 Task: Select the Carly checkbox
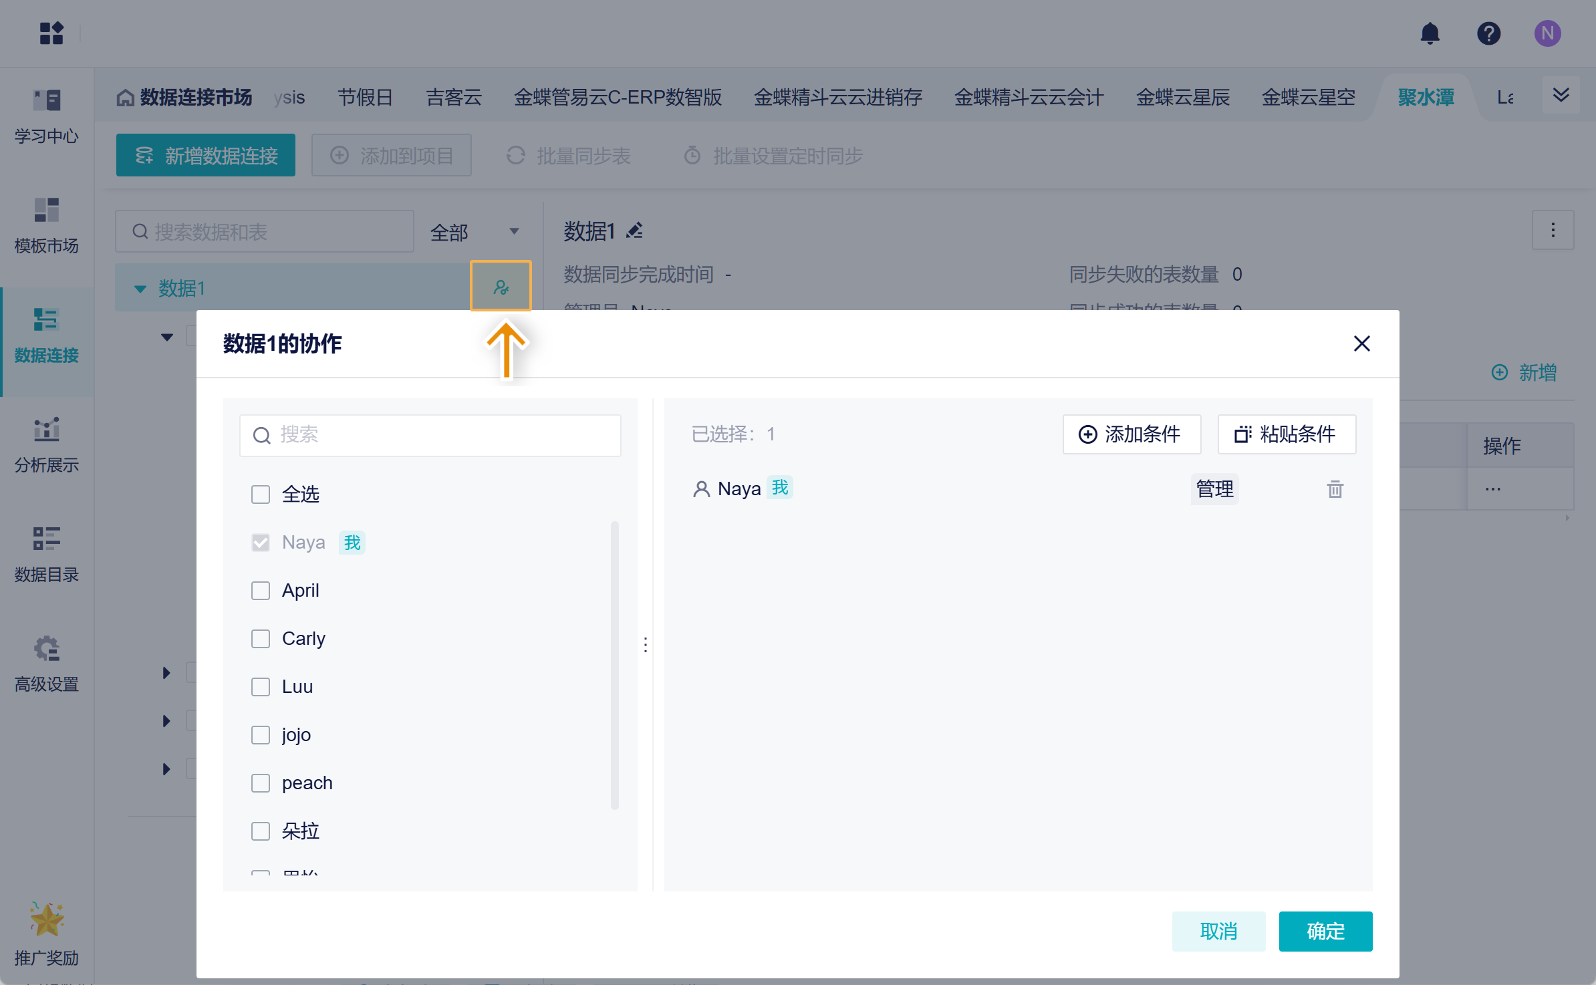click(x=261, y=639)
